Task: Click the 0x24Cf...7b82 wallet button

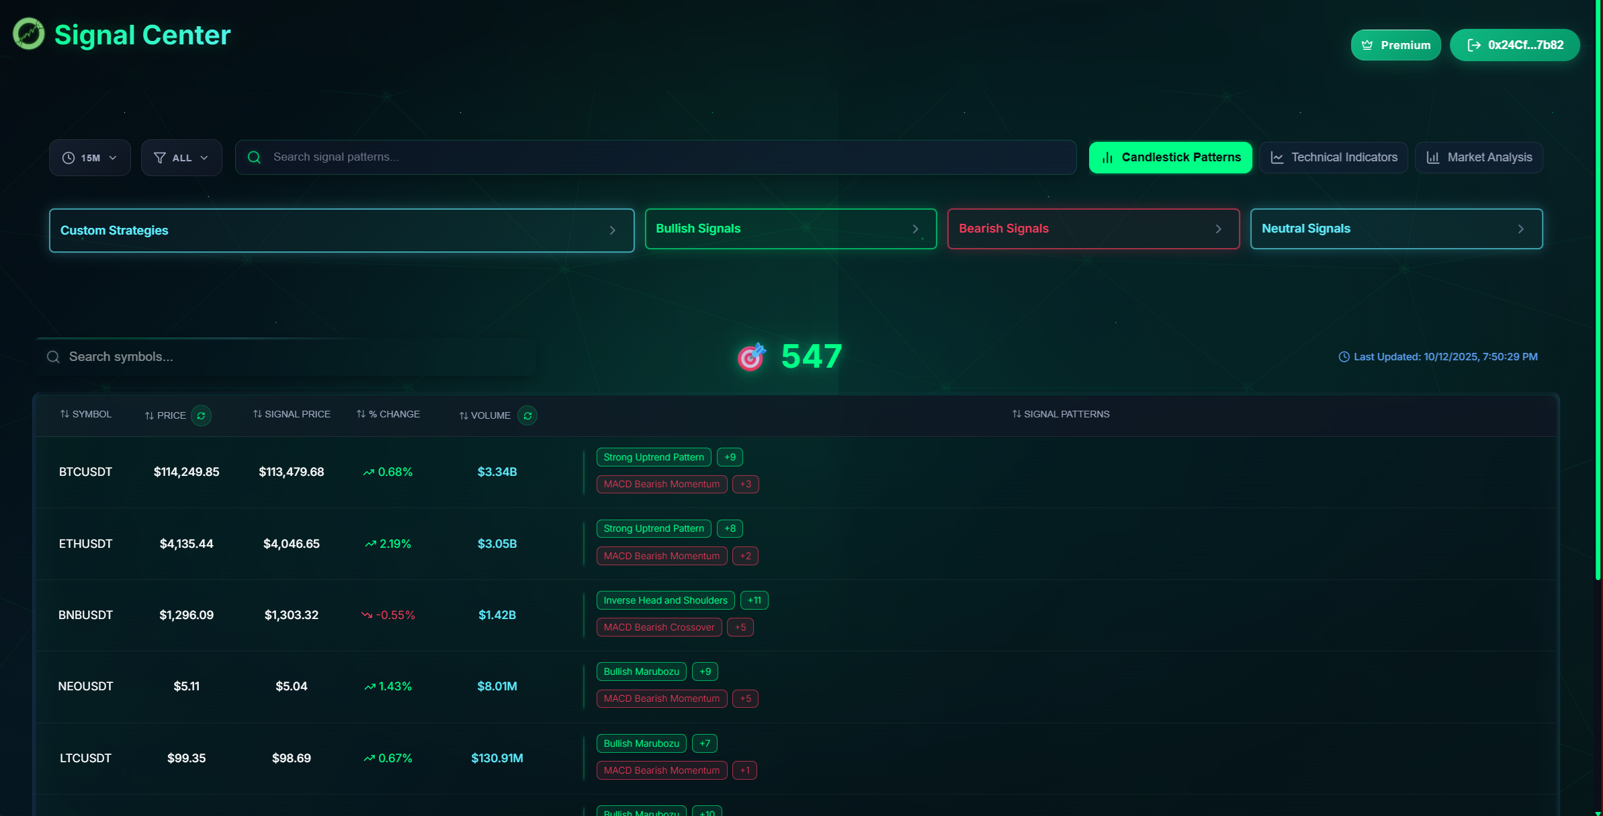Action: tap(1514, 45)
